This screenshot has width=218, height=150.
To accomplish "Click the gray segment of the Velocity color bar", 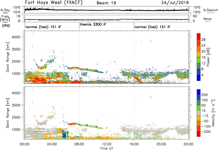I will [199, 113].
